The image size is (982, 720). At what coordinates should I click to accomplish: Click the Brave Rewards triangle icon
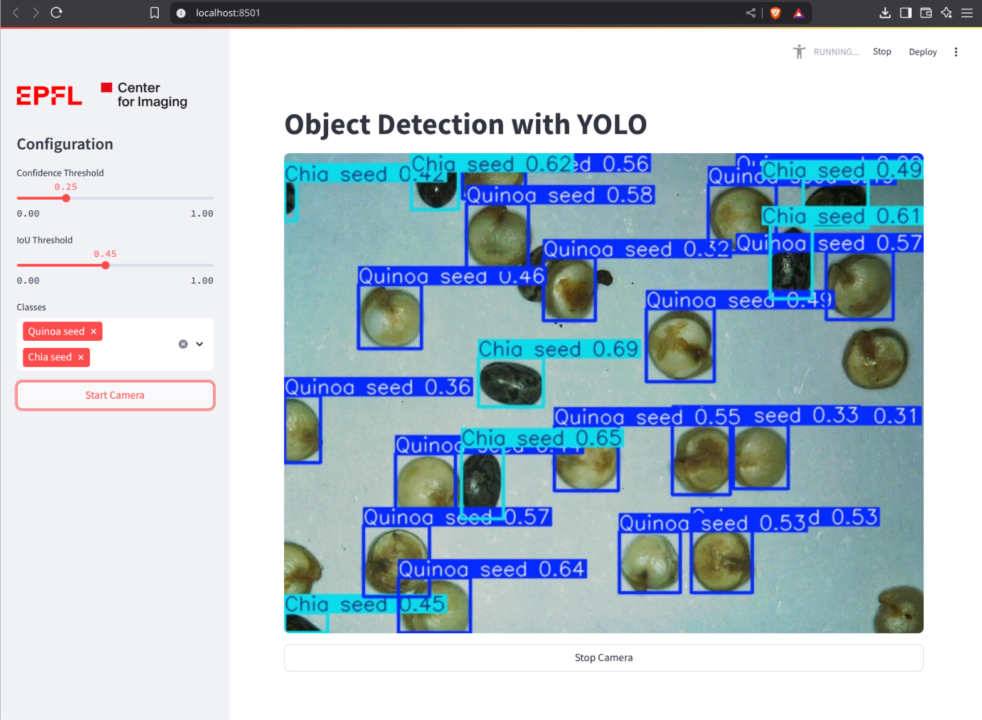pyautogui.click(x=798, y=13)
